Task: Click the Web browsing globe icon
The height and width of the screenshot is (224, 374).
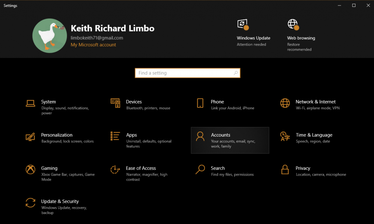Action: point(293,24)
